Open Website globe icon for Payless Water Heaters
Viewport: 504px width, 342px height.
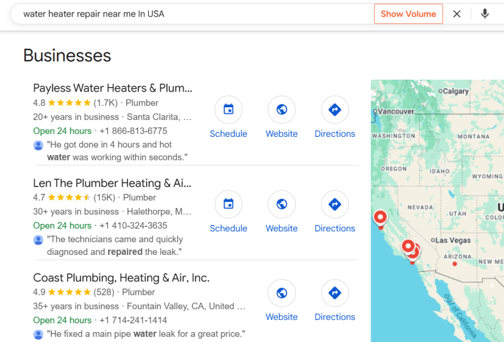tap(282, 109)
